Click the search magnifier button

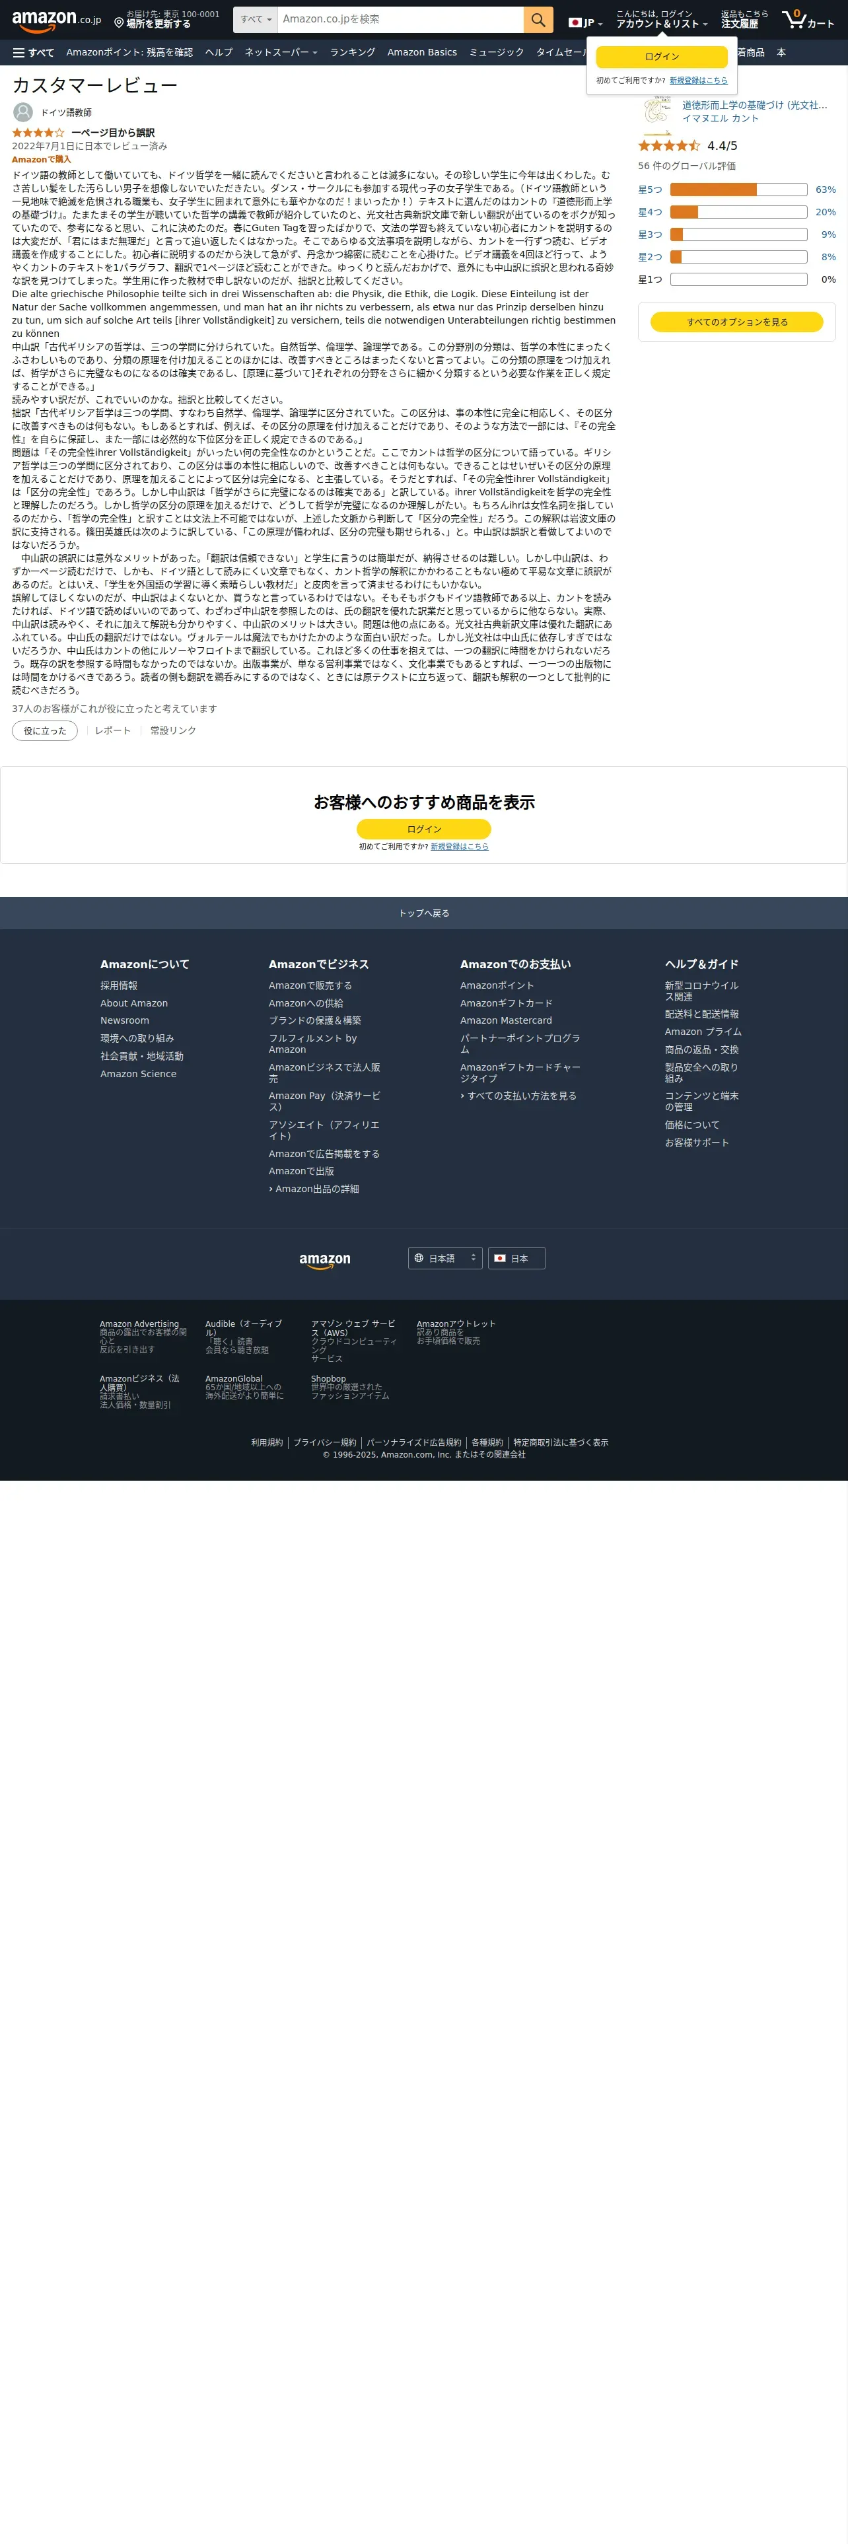pos(538,20)
